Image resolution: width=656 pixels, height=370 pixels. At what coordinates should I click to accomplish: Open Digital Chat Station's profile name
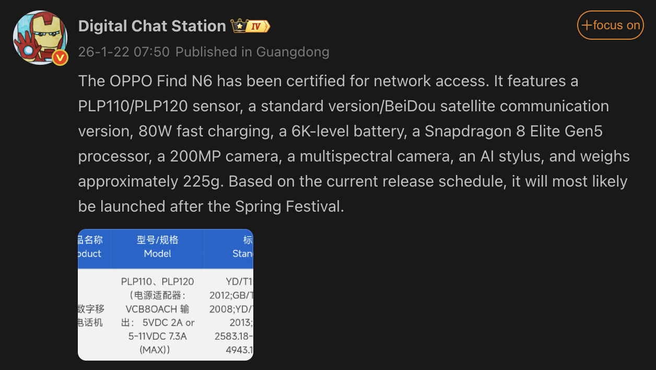coord(152,26)
